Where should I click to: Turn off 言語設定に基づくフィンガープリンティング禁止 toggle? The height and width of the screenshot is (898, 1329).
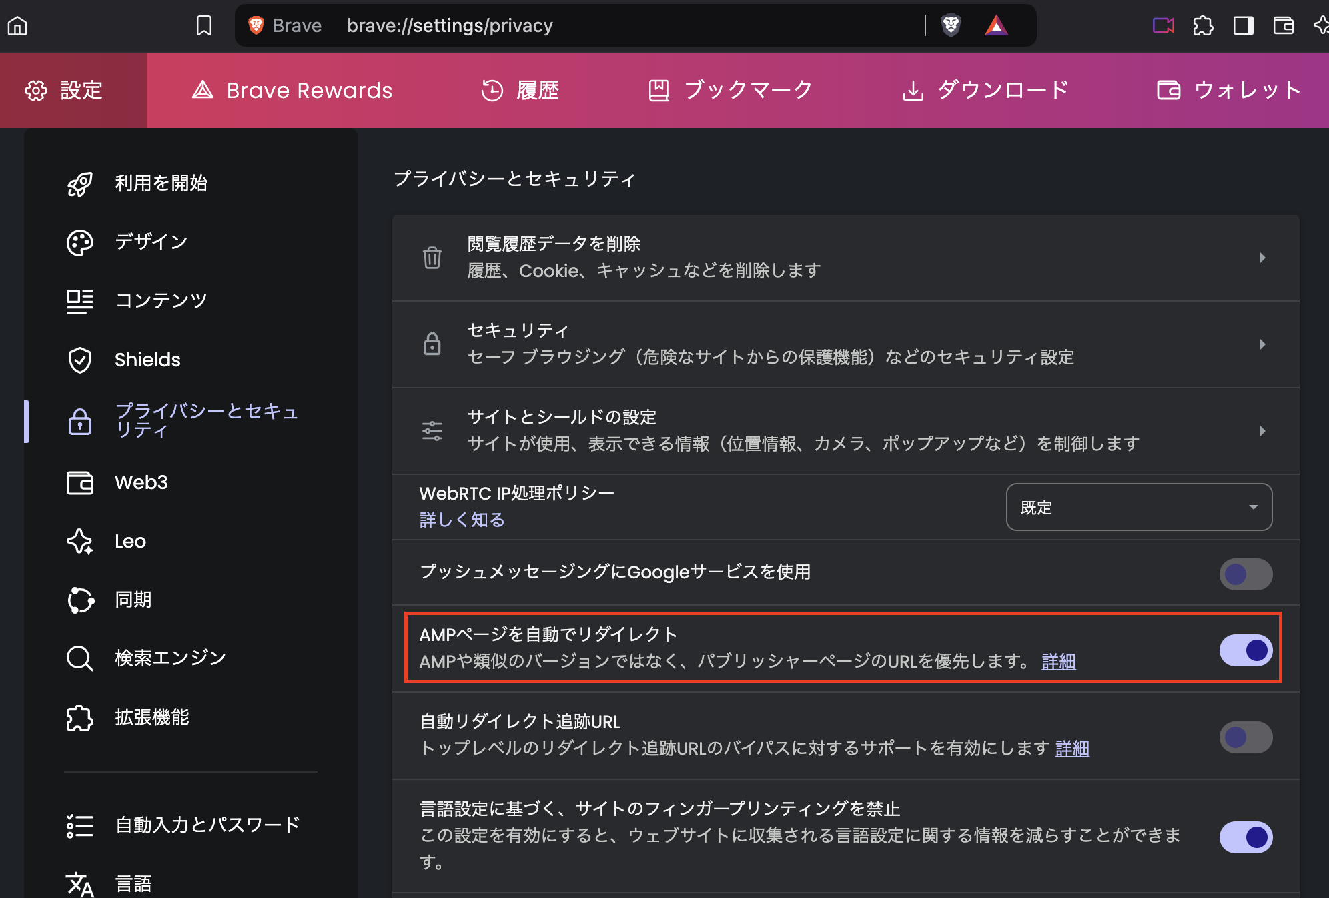(1246, 837)
